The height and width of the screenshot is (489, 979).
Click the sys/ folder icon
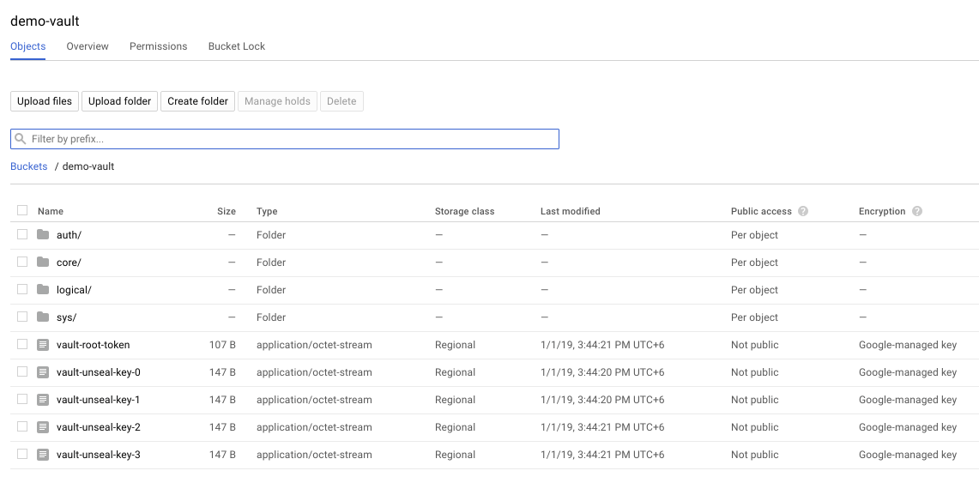pos(43,317)
